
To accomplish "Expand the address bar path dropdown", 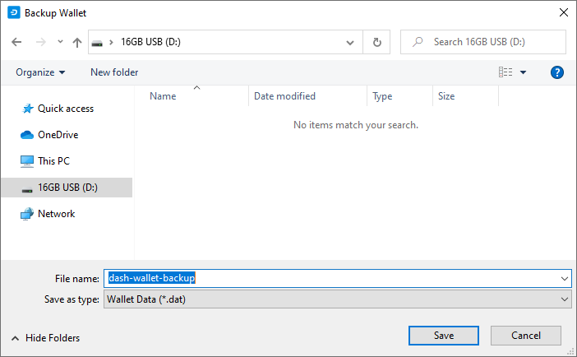I will coord(350,42).
